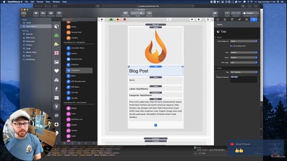Click the Add page button
The width and height of the screenshot is (287, 161).
[x=24, y=13]
